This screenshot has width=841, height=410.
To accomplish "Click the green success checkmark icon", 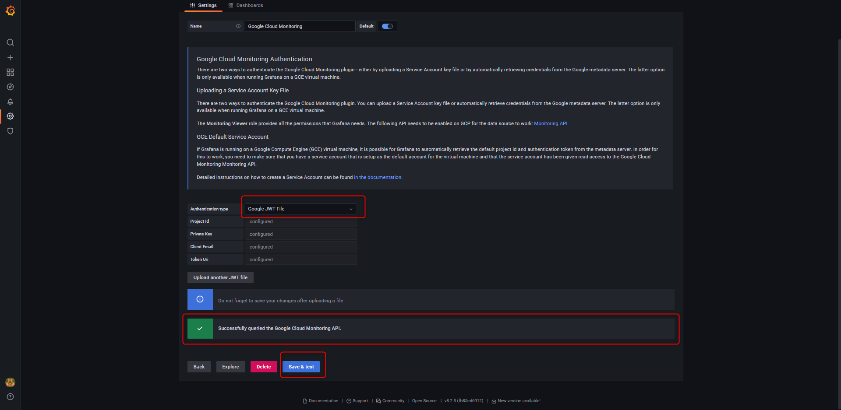I will pos(200,328).
